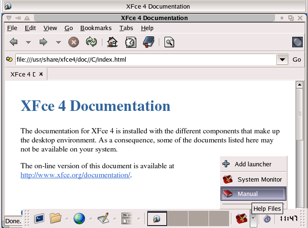Screen dimensions: 308x228
Task: Follow the xfce.org documentation link
Action: (x=75, y=174)
